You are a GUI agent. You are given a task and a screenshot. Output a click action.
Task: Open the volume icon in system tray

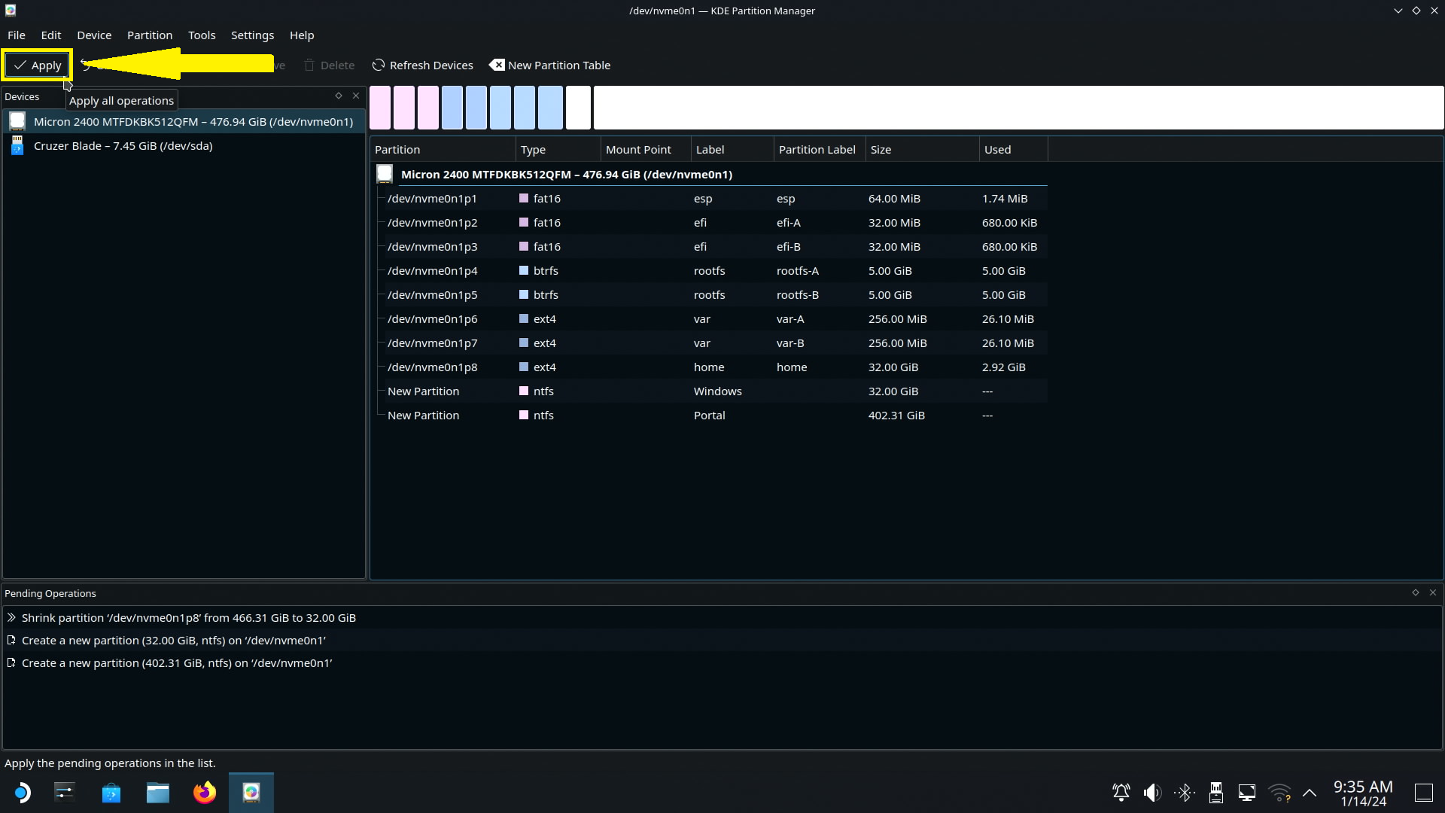1151,793
